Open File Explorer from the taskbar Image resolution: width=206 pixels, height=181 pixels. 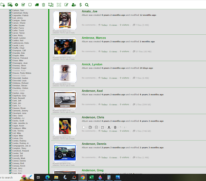click(56, 177)
